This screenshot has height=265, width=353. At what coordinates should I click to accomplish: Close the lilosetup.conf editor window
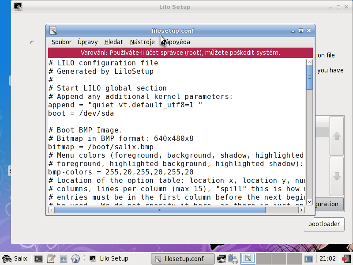click(x=309, y=30)
